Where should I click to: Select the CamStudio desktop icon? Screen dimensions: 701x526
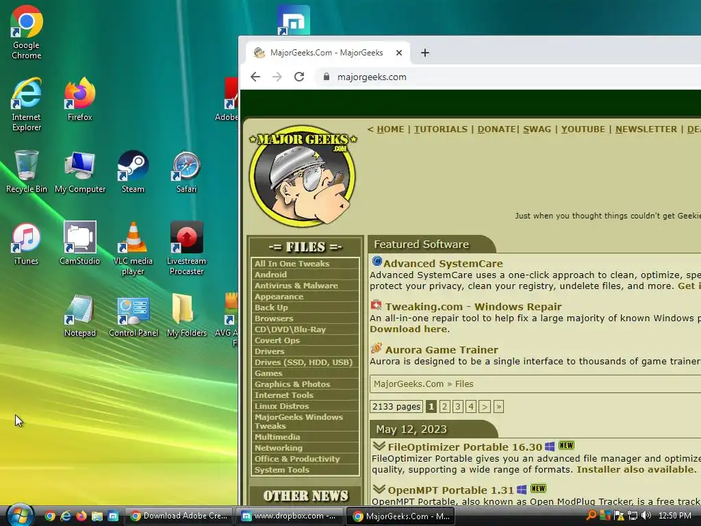[79, 243]
